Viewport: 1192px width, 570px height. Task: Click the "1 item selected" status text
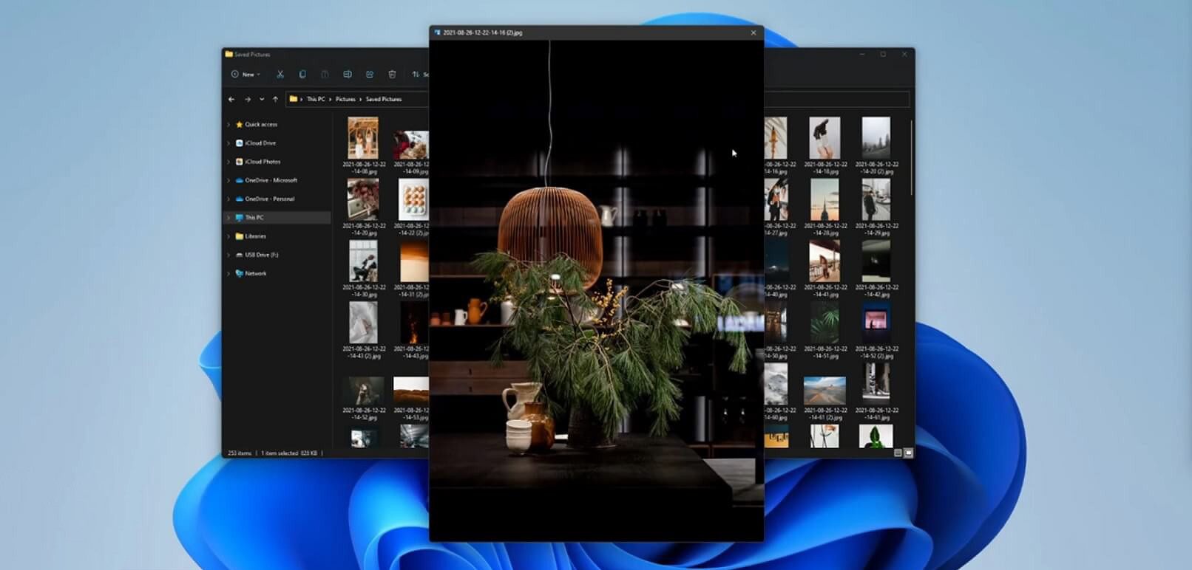pyautogui.click(x=279, y=453)
